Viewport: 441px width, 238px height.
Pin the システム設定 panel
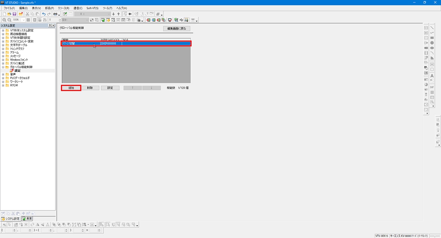pyautogui.click(x=50, y=26)
